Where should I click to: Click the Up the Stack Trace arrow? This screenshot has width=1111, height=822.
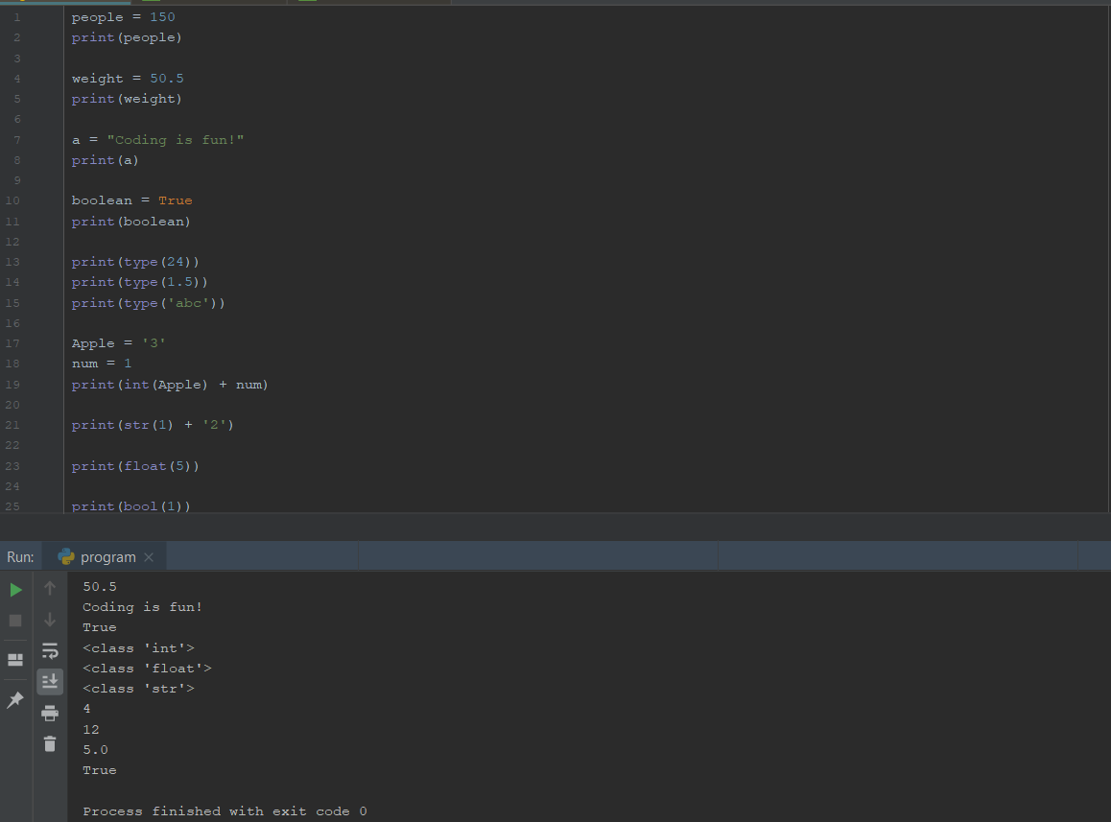click(50, 589)
